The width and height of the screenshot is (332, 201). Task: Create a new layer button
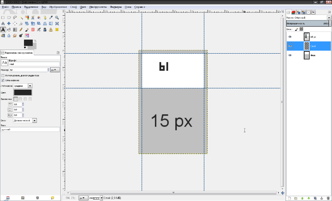[289, 198]
